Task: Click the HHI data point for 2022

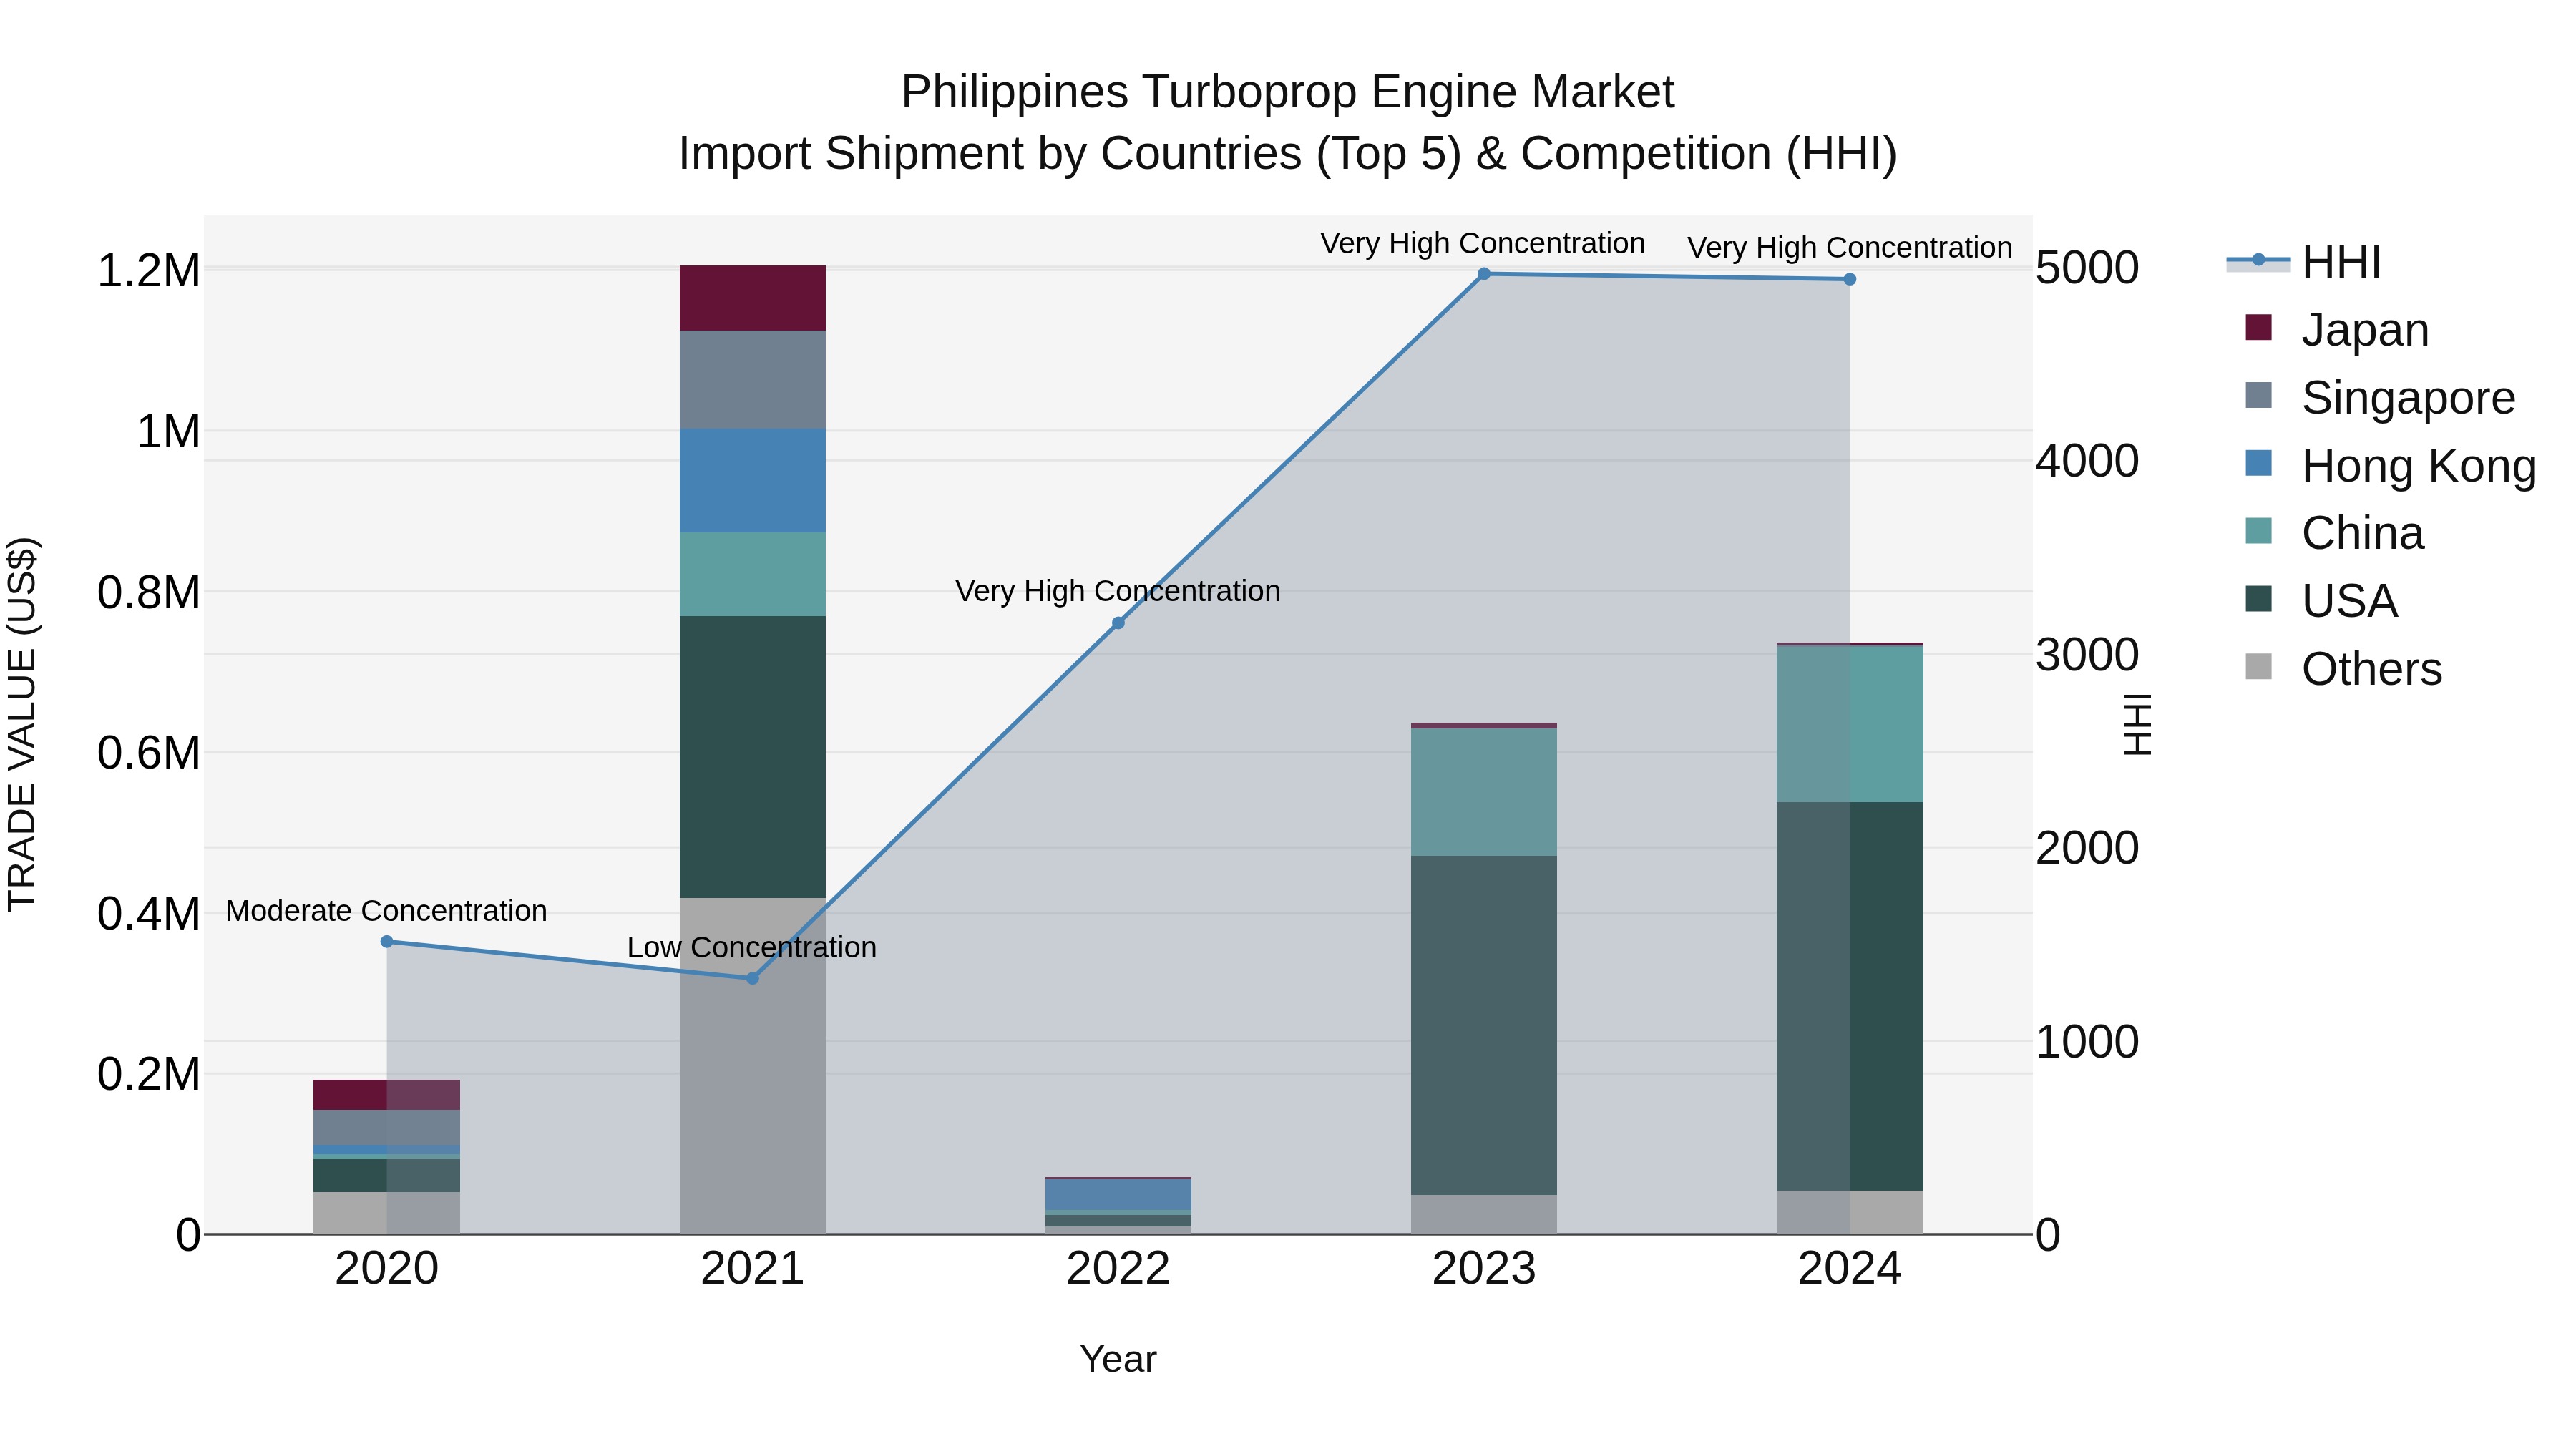Action: point(1118,623)
